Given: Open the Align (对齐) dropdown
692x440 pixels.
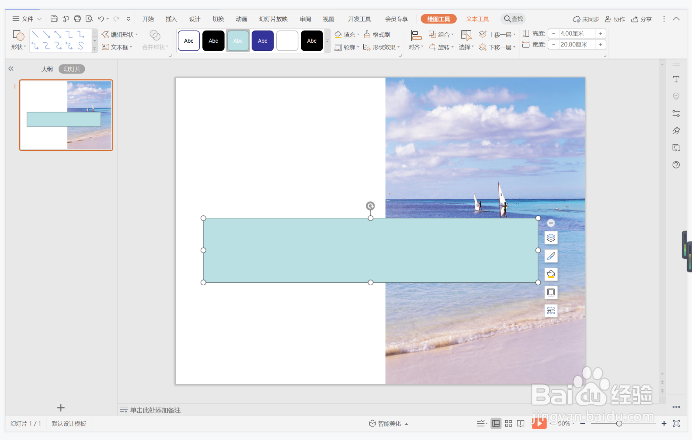Looking at the screenshot, I should click(416, 47).
